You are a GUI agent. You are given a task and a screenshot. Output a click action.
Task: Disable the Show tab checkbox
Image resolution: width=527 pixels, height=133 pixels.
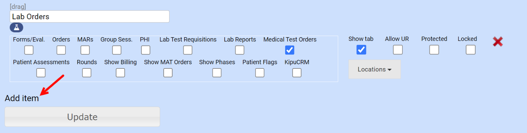[361, 50]
